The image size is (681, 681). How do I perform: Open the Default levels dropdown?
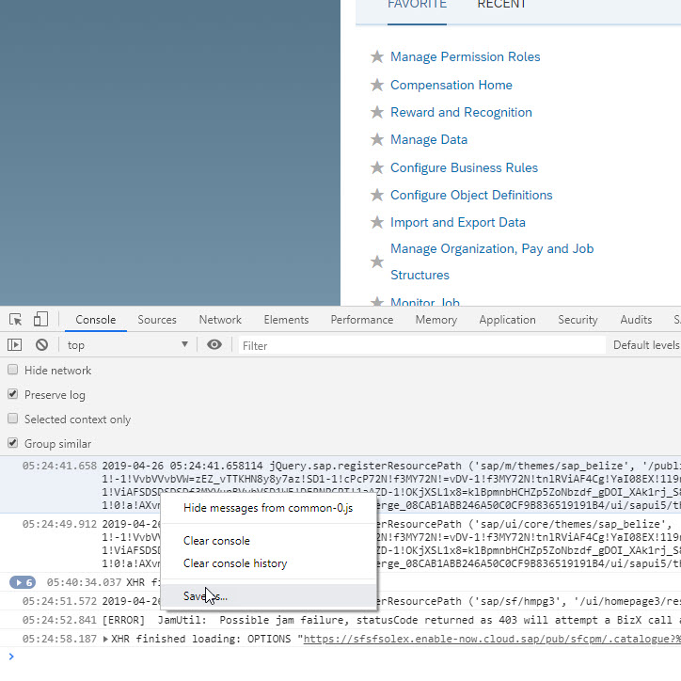click(646, 345)
